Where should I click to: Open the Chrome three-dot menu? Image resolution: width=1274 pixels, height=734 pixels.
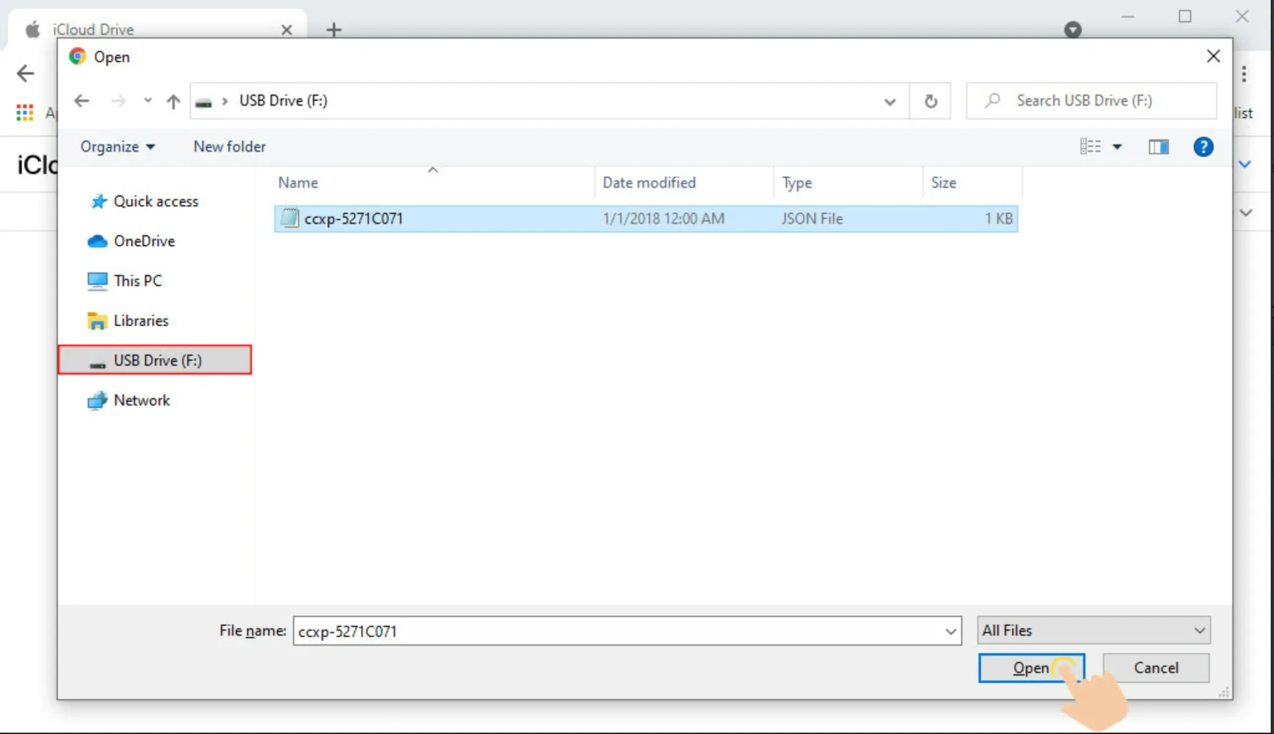pos(1244,74)
